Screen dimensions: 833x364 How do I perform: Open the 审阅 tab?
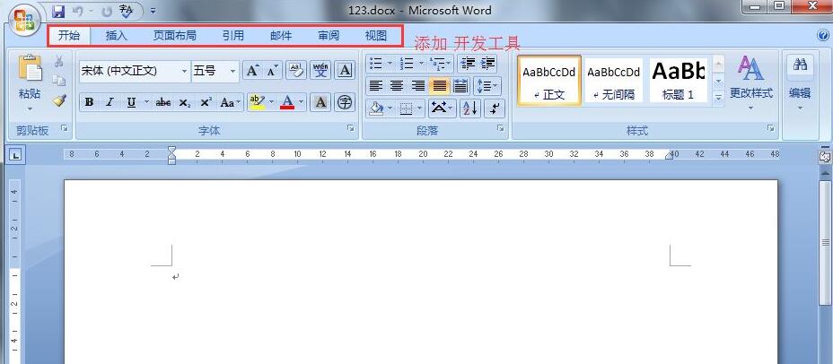click(329, 36)
